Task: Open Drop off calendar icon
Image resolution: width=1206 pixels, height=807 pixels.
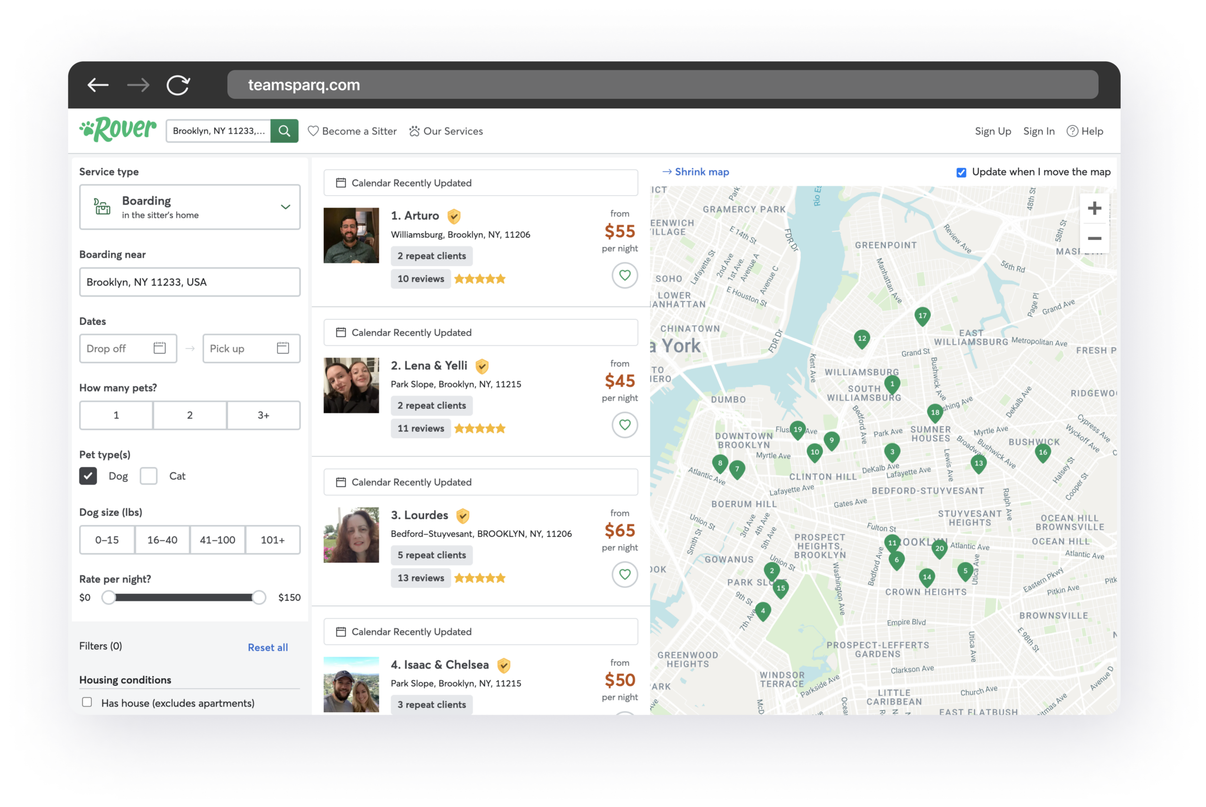Action: (x=160, y=349)
